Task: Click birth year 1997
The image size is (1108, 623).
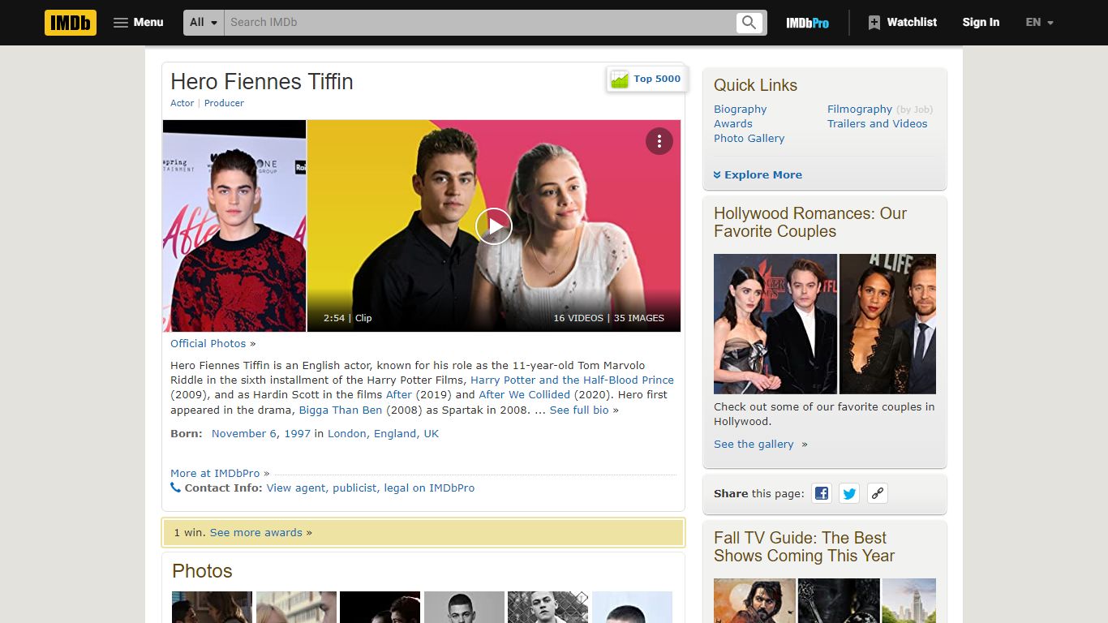Action: [297, 434]
